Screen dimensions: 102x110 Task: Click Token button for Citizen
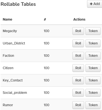click(x=93, y=68)
